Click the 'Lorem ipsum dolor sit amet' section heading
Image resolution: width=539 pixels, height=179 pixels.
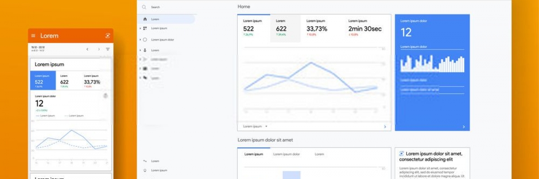265,140
